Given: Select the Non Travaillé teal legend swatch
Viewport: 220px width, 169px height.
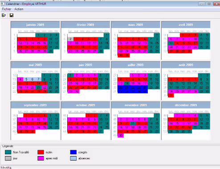Looking at the screenshot, I should pos(8,152).
